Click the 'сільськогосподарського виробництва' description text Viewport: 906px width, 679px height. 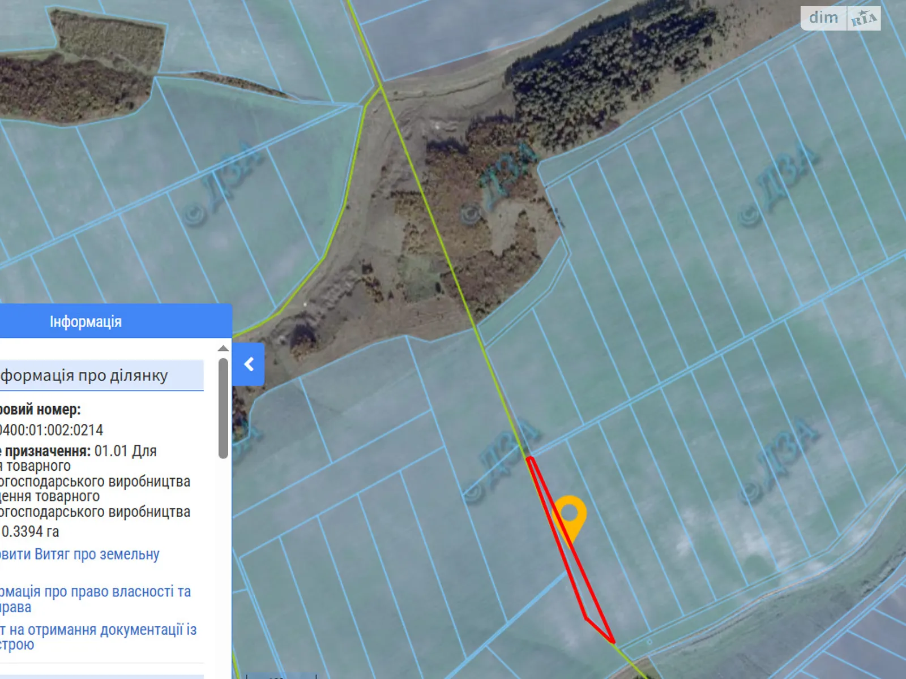95,482
